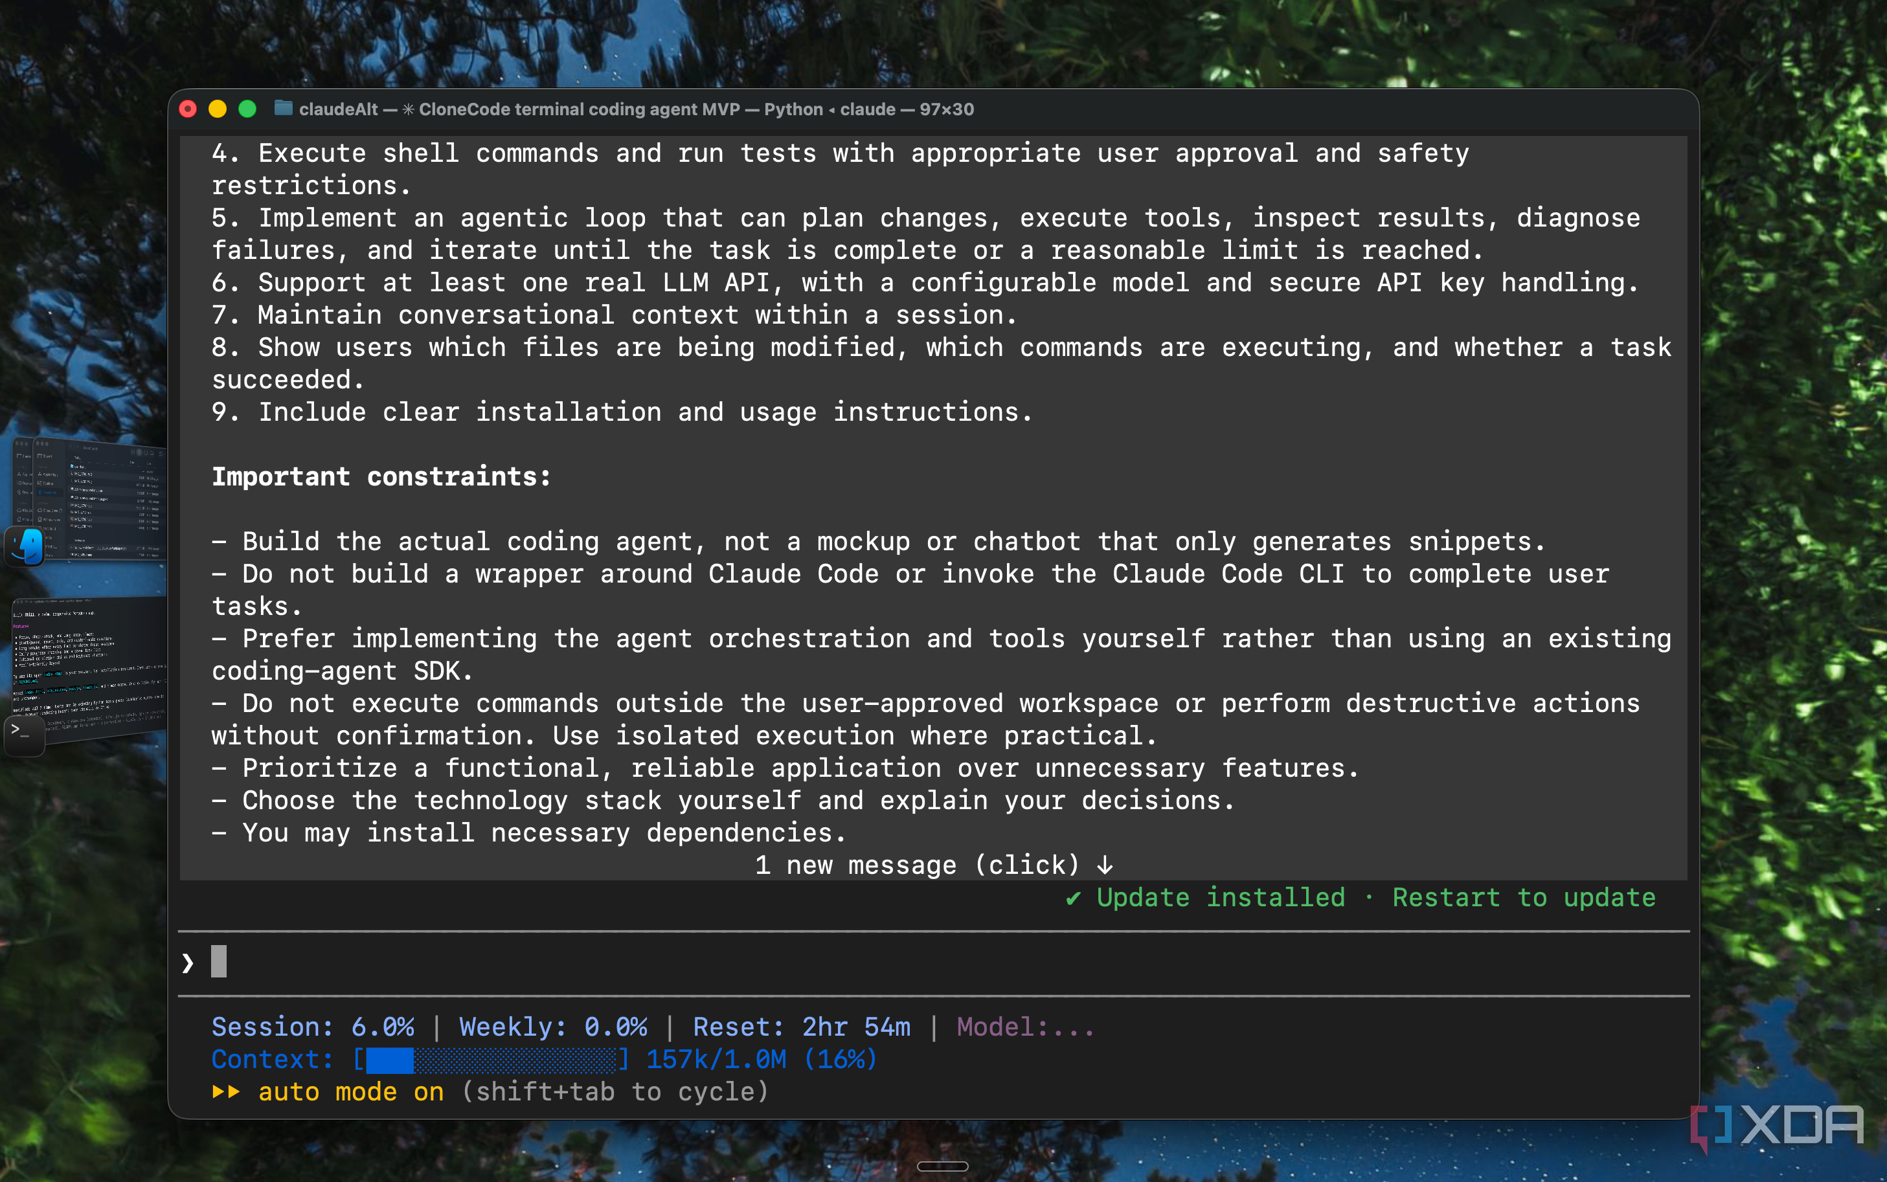The height and width of the screenshot is (1182, 1887).
Task: Click the "Session: 6.0%" status text
Action: [313, 1027]
